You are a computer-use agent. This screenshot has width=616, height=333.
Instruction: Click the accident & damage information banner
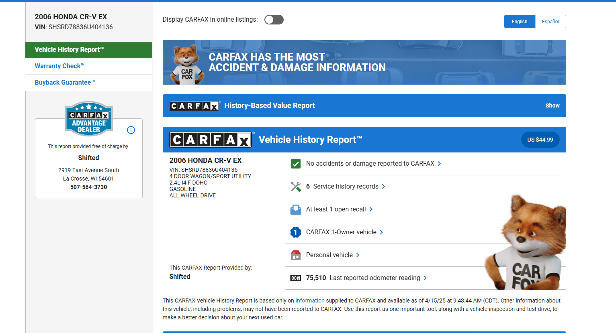364,62
